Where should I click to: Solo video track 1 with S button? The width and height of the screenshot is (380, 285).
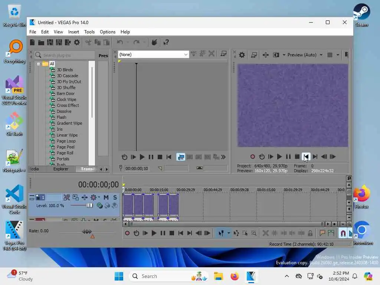(115, 197)
